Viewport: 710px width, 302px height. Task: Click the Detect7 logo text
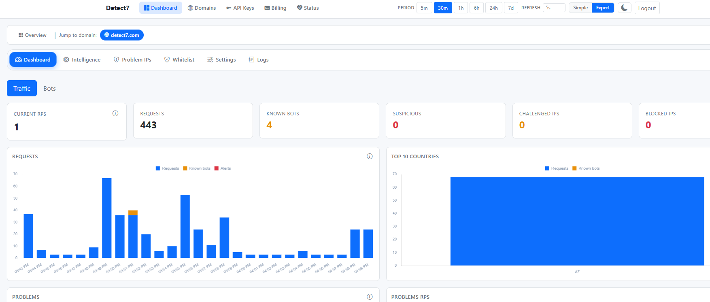[117, 8]
